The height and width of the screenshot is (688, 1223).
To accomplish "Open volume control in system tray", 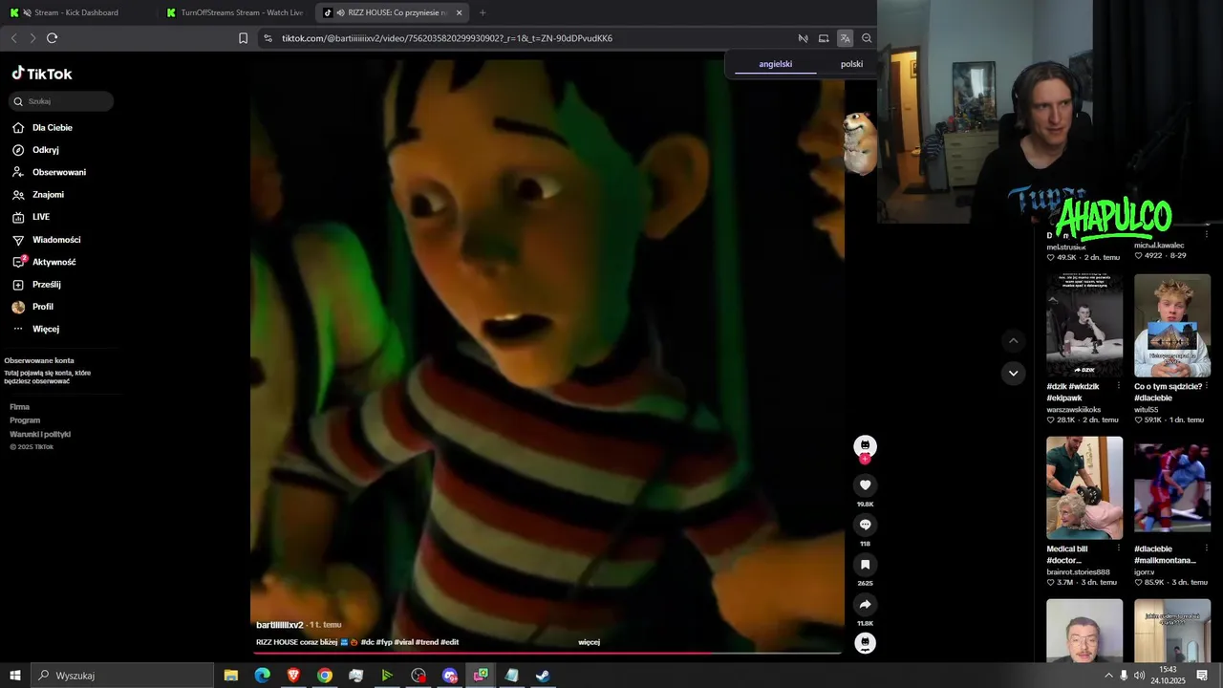I will [1139, 676].
